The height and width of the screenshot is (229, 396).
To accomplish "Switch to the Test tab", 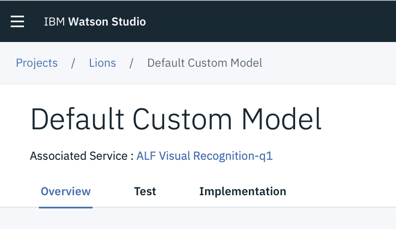I will click(145, 192).
